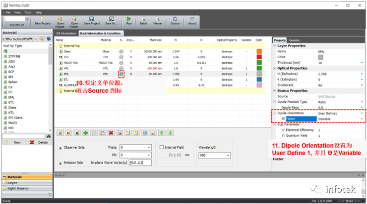The height and width of the screenshot is (204, 367).
Task: Open the Dipole Orientation User Define1 dropdown
Action: coord(362,113)
